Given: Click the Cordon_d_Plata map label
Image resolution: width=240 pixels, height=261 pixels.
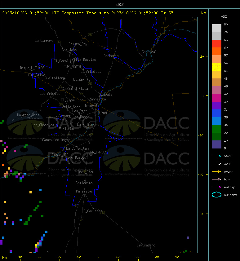Looking at the screenshot, I should pos(75,89).
